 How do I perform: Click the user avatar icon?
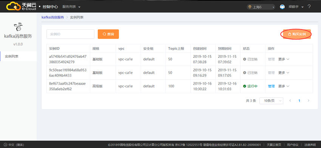coord(282,7)
